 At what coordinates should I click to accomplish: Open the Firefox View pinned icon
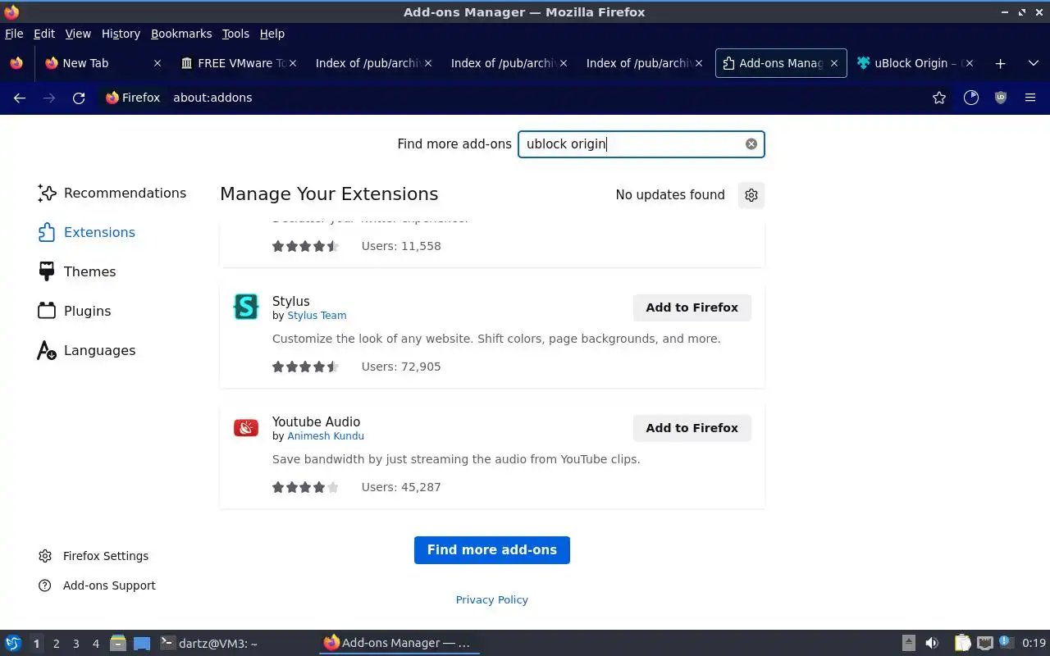point(16,63)
